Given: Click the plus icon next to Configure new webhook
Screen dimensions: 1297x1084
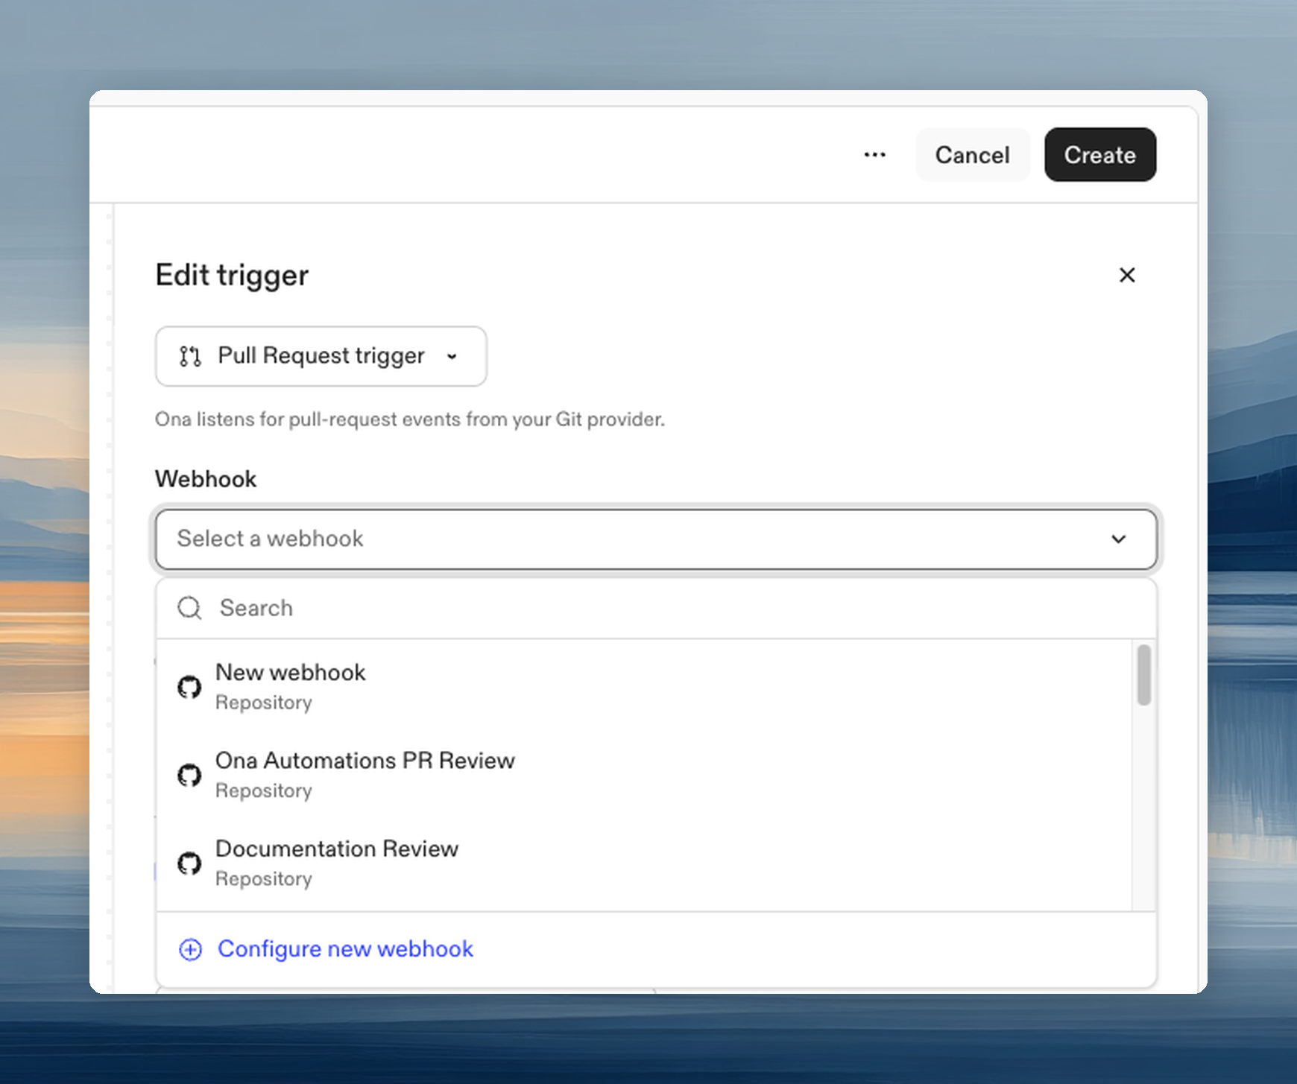Looking at the screenshot, I should tap(190, 949).
